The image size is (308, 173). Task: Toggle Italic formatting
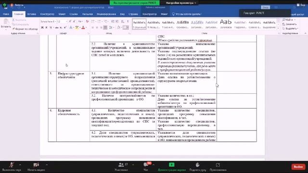click(46, 27)
